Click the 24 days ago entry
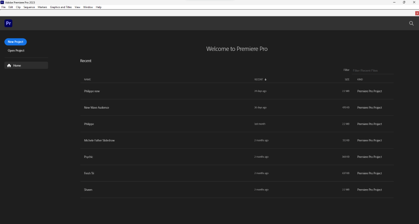 pyautogui.click(x=260, y=91)
